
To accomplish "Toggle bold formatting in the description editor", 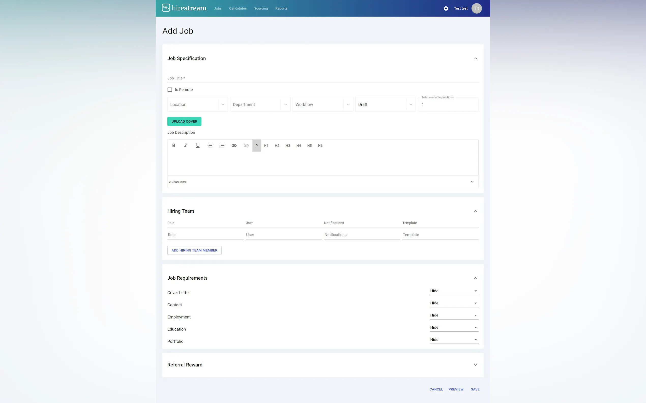I will point(174,145).
